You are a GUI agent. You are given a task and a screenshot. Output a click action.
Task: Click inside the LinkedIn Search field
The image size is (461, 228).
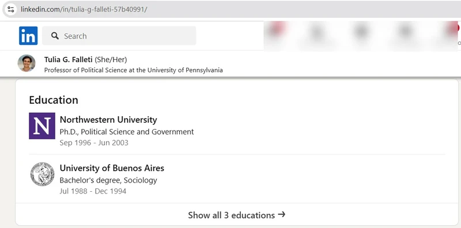(x=119, y=36)
